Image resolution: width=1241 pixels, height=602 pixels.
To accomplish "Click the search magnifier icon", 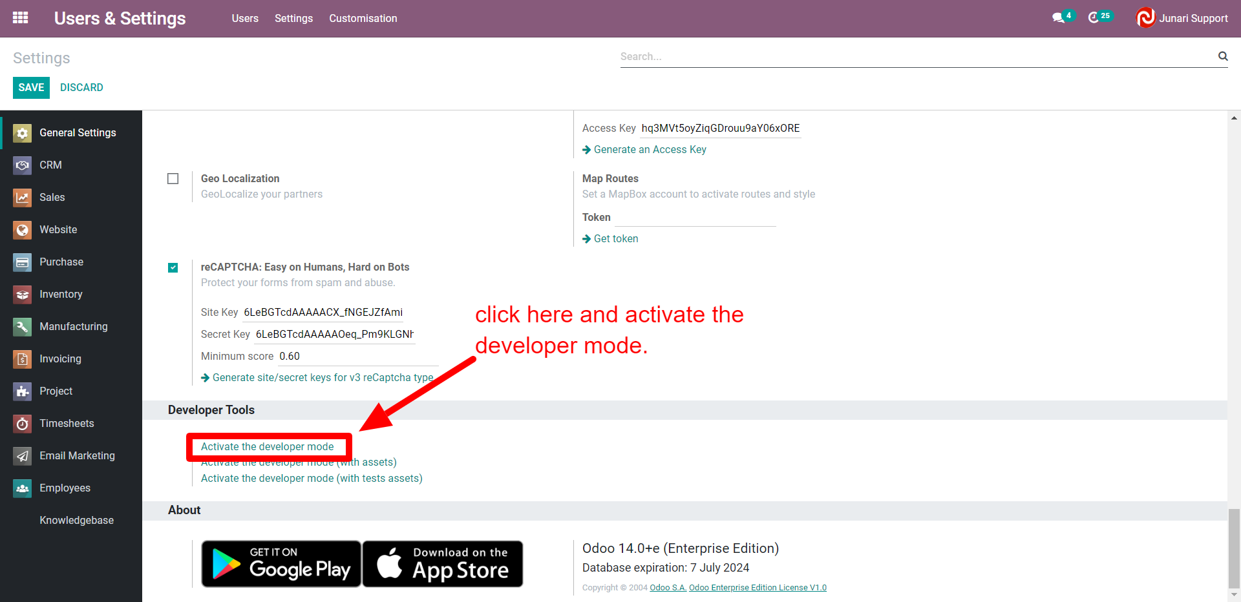I will [1223, 56].
